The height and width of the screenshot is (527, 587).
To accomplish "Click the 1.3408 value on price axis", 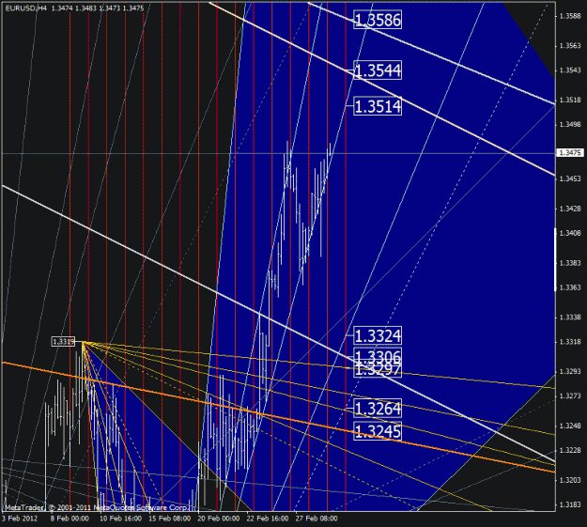I will pos(570,233).
